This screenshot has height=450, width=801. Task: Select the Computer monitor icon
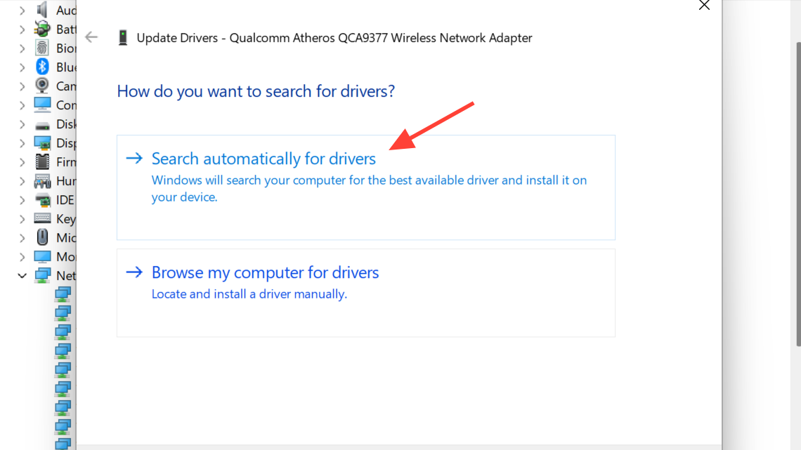pyautogui.click(x=42, y=105)
